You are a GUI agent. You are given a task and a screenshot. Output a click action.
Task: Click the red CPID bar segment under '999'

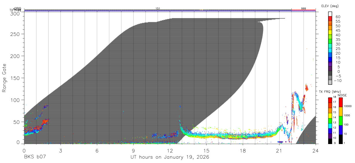tap(304, 10)
